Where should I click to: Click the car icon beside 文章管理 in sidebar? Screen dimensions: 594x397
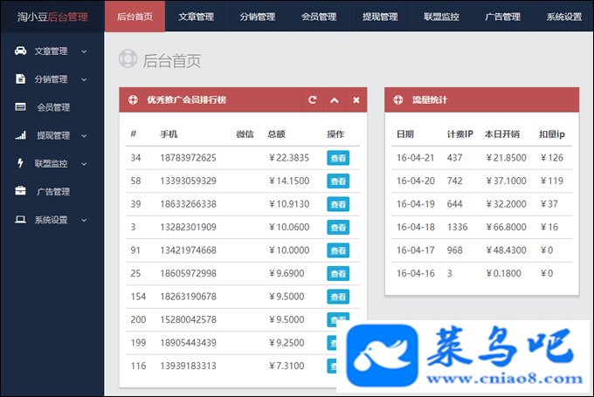(20, 51)
